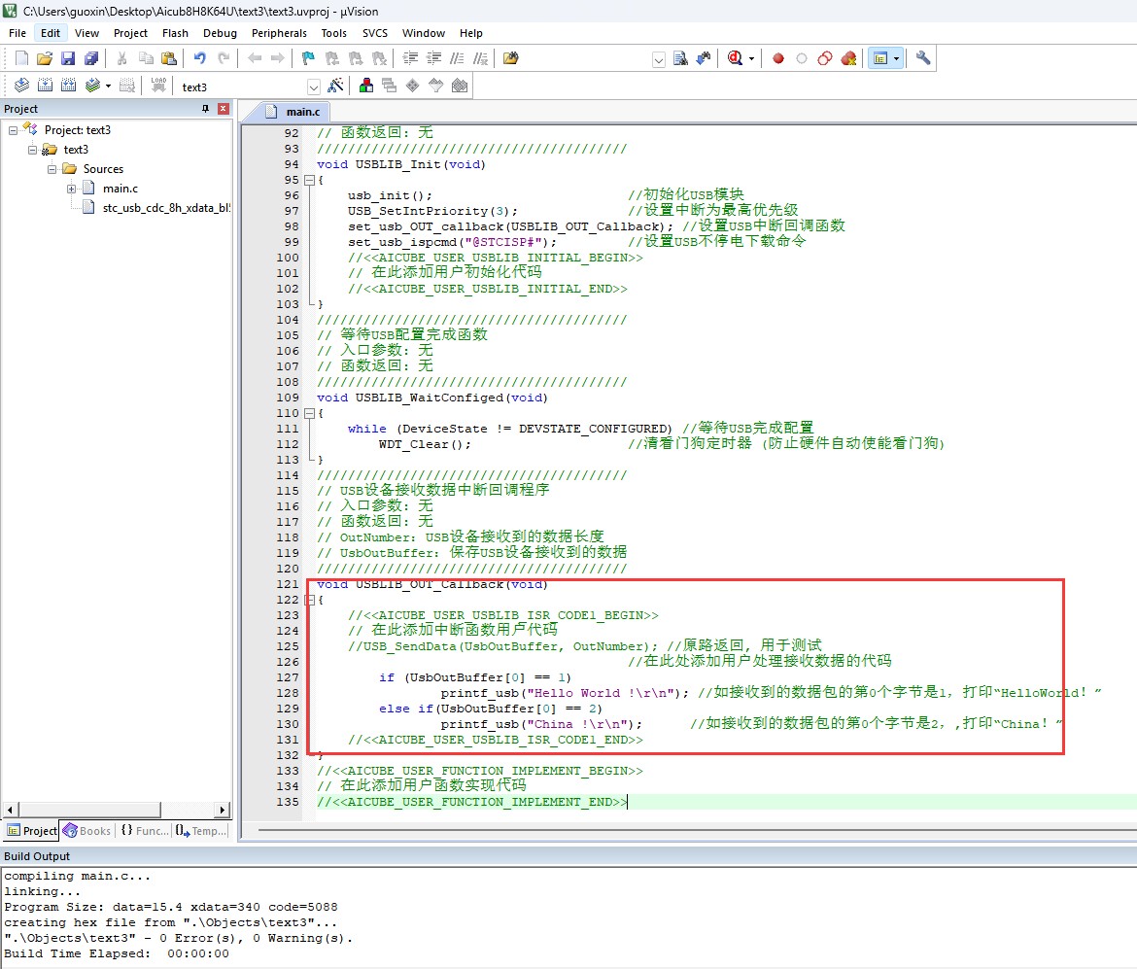Switch to the Templates panel tab
Screen dimensions: 1137x969
click(201, 831)
